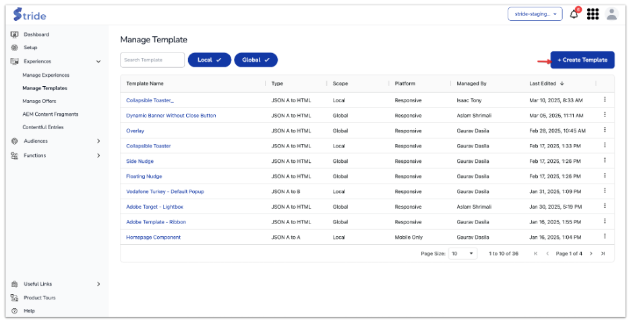The width and height of the screenshot is (631, 323).
Task: Open Adobe Target - Lightbox link
Action: 154,207
